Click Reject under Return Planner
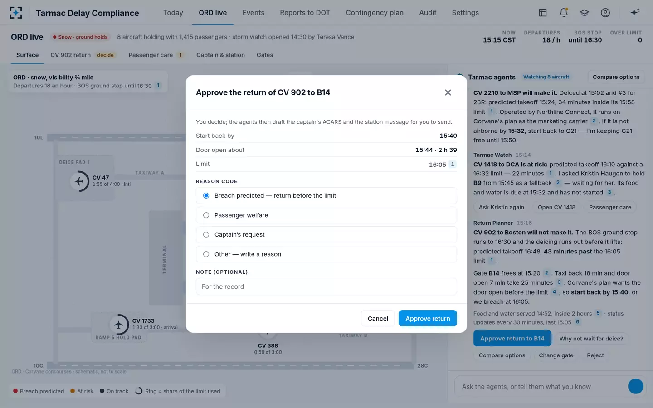 [x=595, y=355]
